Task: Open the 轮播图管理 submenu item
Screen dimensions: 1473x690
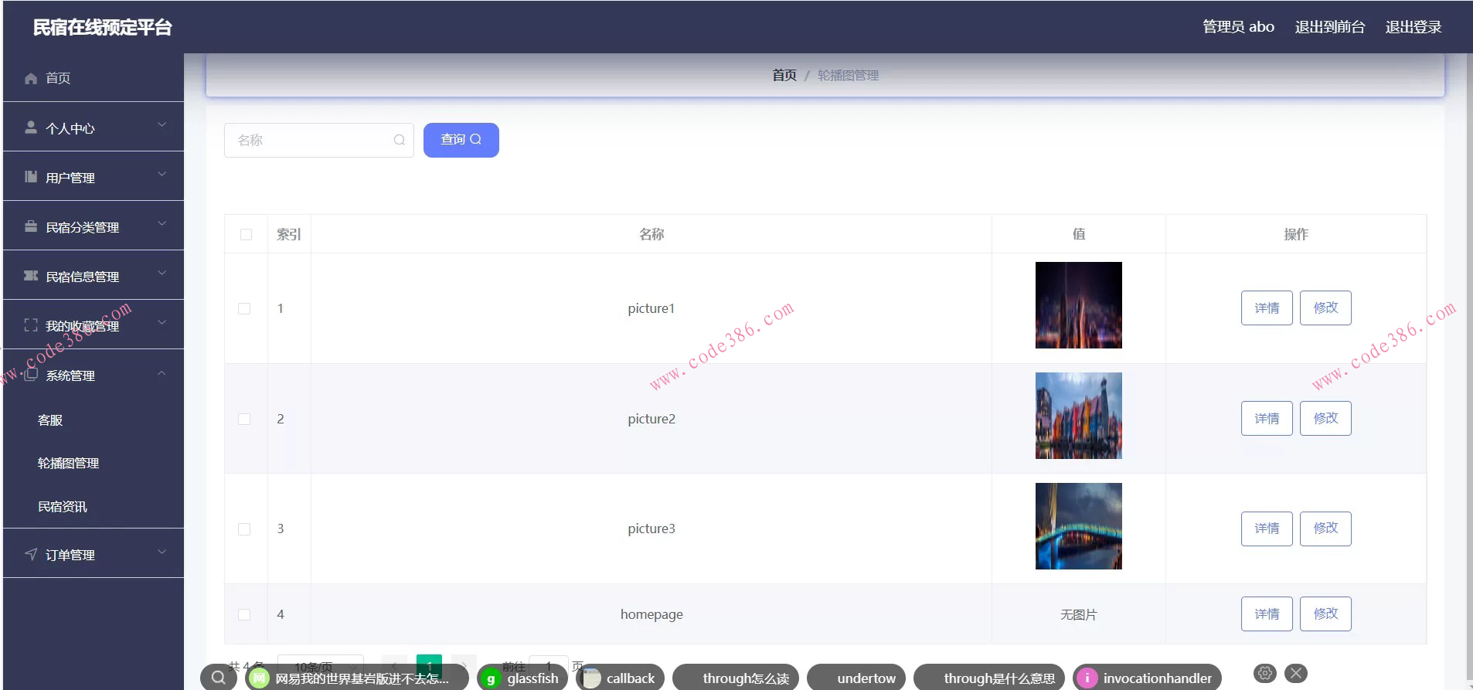Action: (x=69, y=463)
